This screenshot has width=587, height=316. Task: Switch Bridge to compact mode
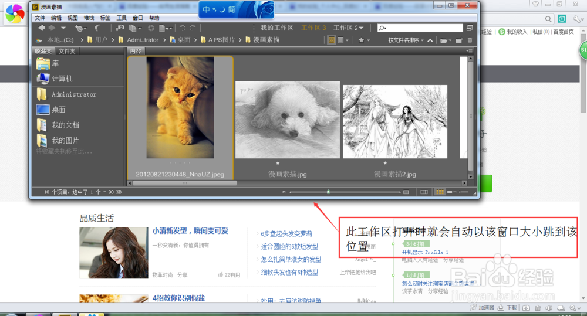click(470, 28)
